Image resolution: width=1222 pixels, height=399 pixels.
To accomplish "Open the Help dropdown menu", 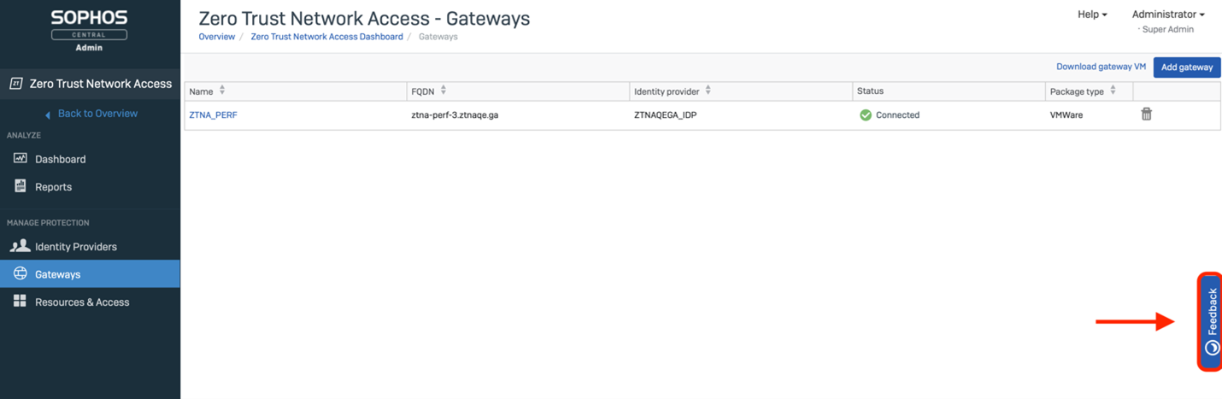I will click(1092, 15).
